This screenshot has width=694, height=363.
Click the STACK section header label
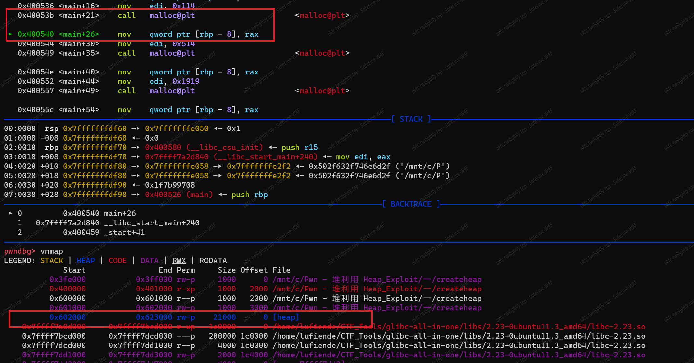tap(411, 119)
